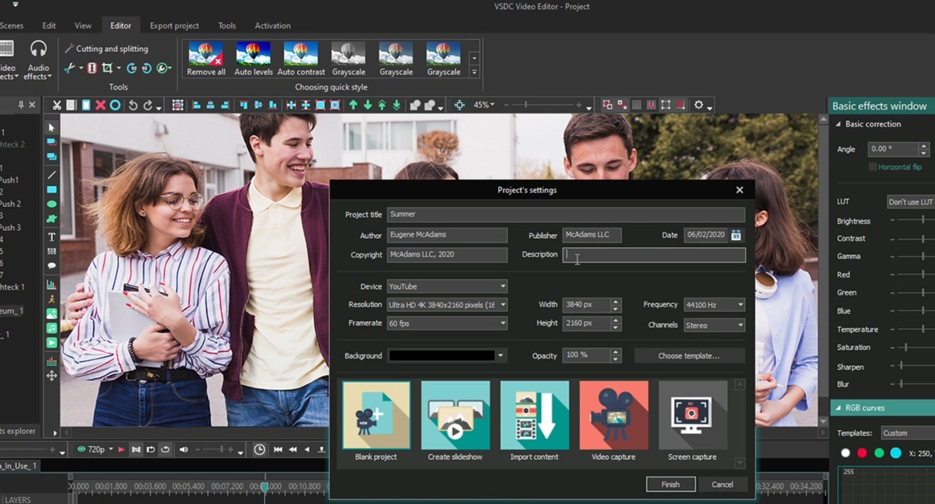The width and height of the screenshot is (935, 504).
Task: Select the cyan RGB curve channel
Action: tap(896, 453)
